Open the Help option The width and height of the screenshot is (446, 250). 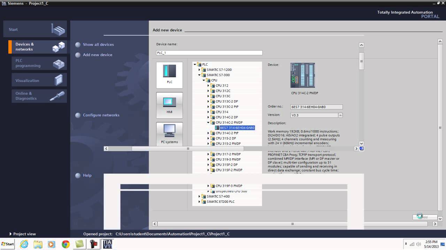click(83, 175)
